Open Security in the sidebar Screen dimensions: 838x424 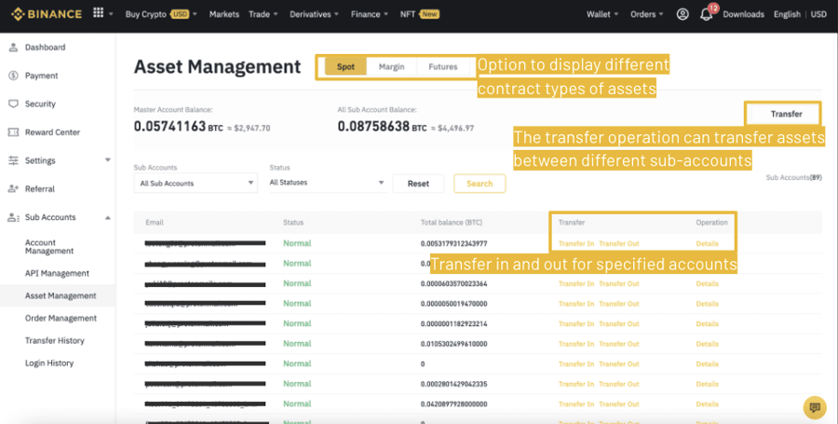tap(40, 103)
